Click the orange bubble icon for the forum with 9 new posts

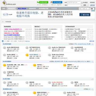65,65
